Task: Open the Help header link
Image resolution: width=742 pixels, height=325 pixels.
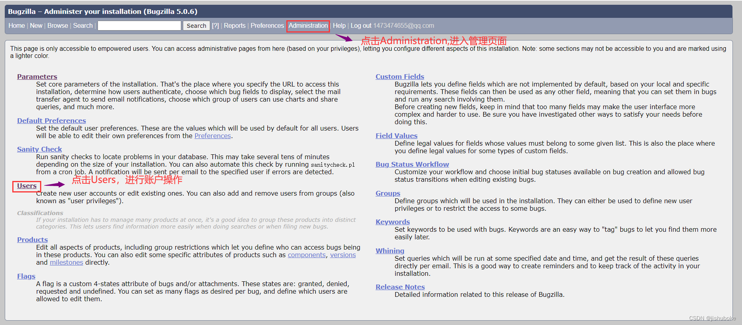Action: (x=339, y=25)
